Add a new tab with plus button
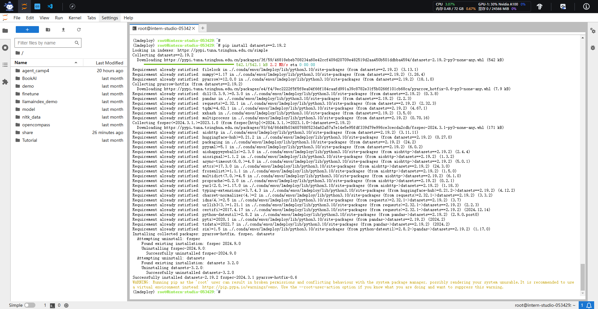The height and width of the screenshot is (309, 598). [203, 28]
